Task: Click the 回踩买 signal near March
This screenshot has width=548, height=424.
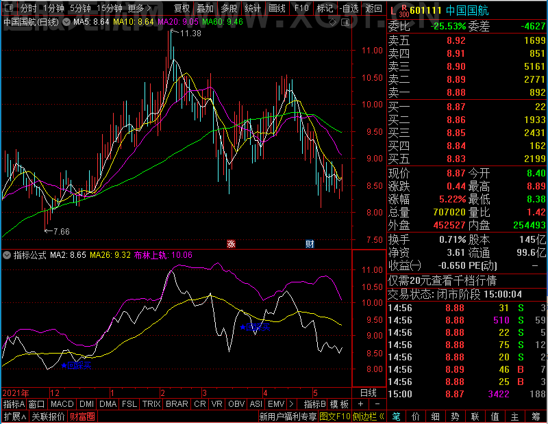Action: (x=255, y=327)
